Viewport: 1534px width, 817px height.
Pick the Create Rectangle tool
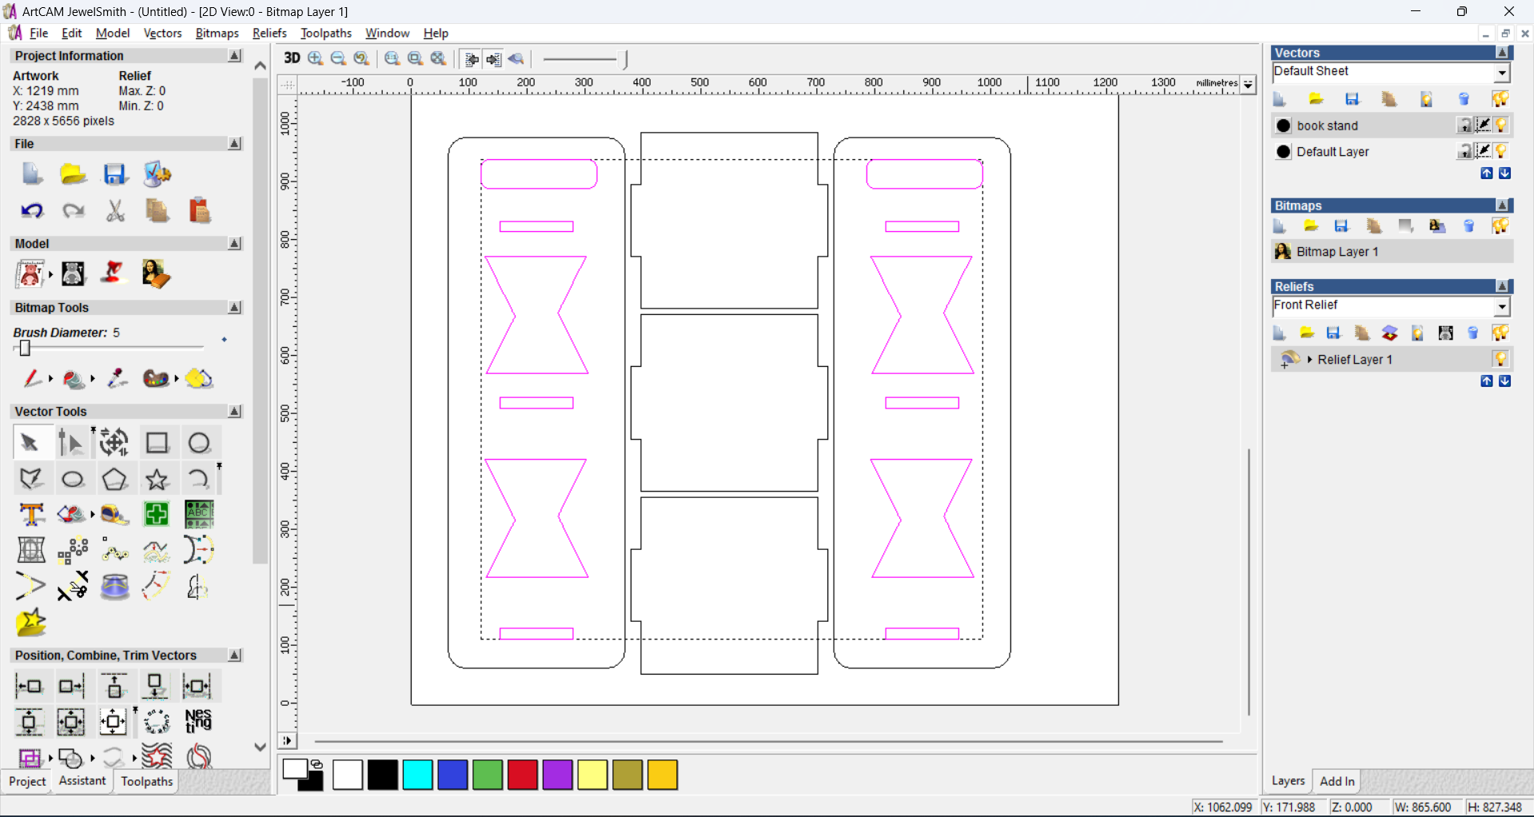(x=157, y=443)
